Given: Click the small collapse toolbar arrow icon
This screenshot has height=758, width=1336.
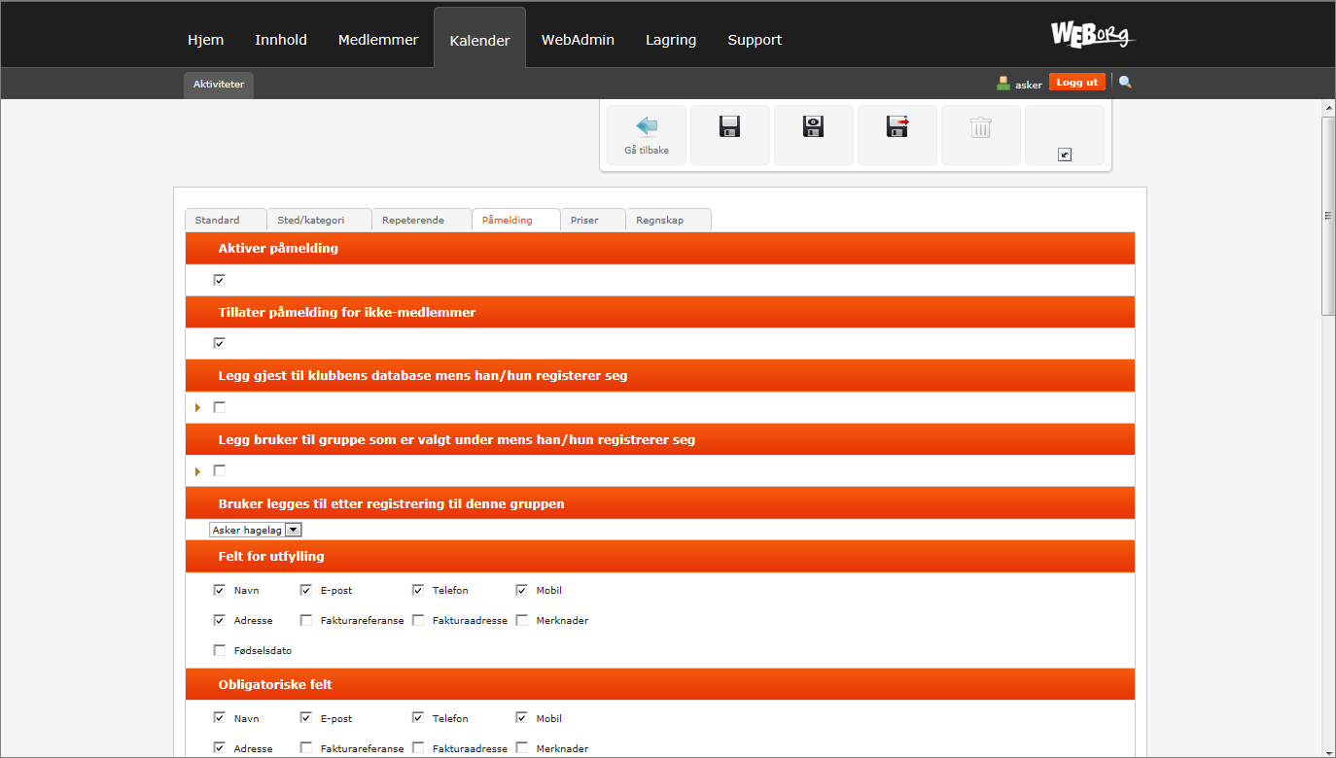Looking at the screenshot, I should pos(1065,155).
